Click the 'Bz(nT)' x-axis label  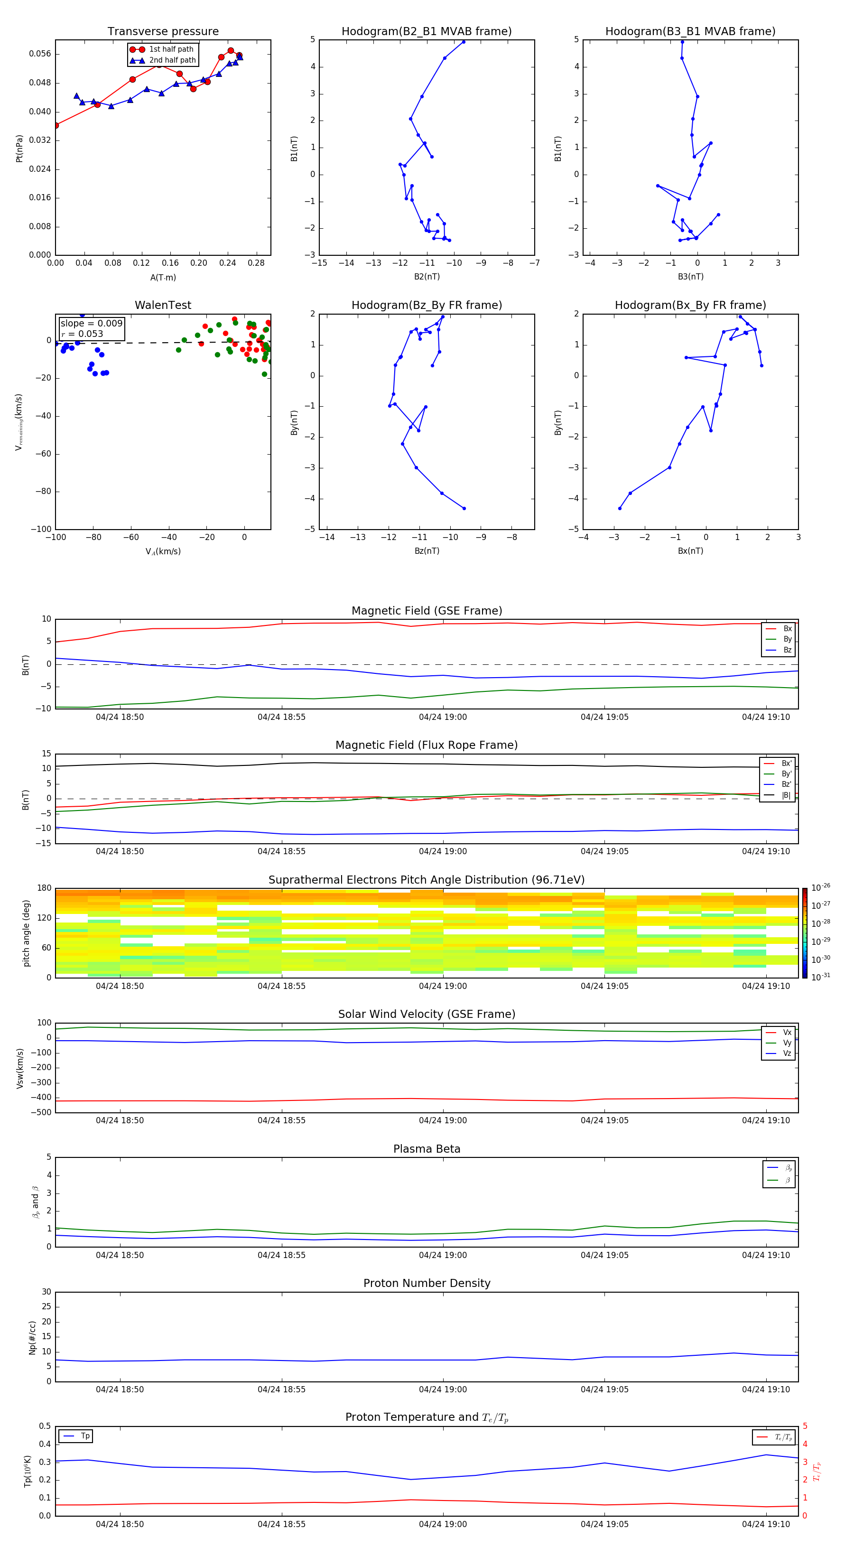(427, 551)
